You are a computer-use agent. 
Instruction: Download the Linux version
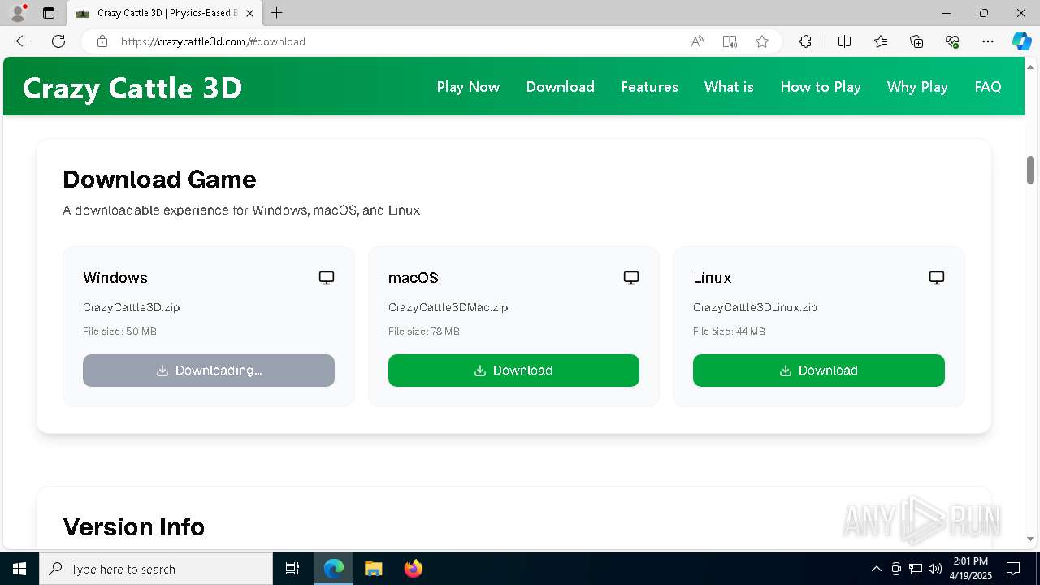click(819, 370)
